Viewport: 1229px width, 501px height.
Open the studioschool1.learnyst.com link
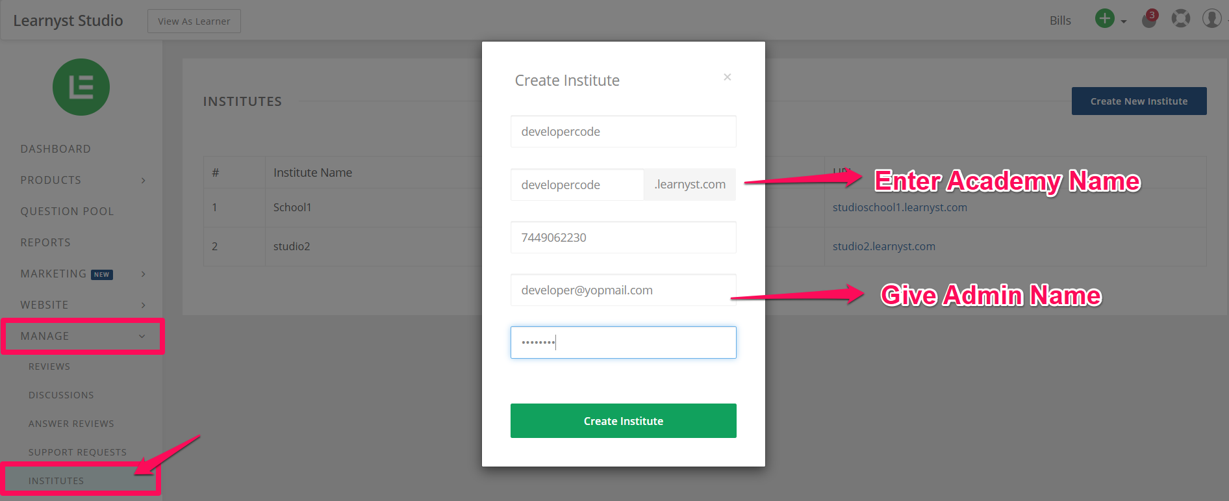(x=900, y=207)
